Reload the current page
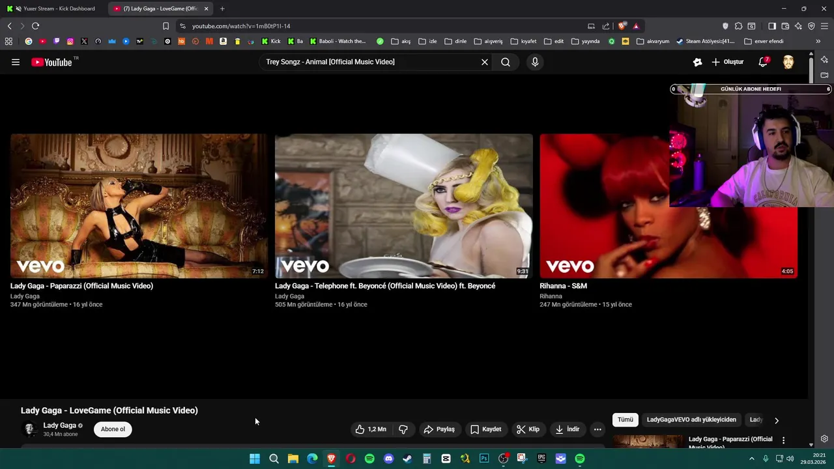834x469 pixels. point(35,26)
